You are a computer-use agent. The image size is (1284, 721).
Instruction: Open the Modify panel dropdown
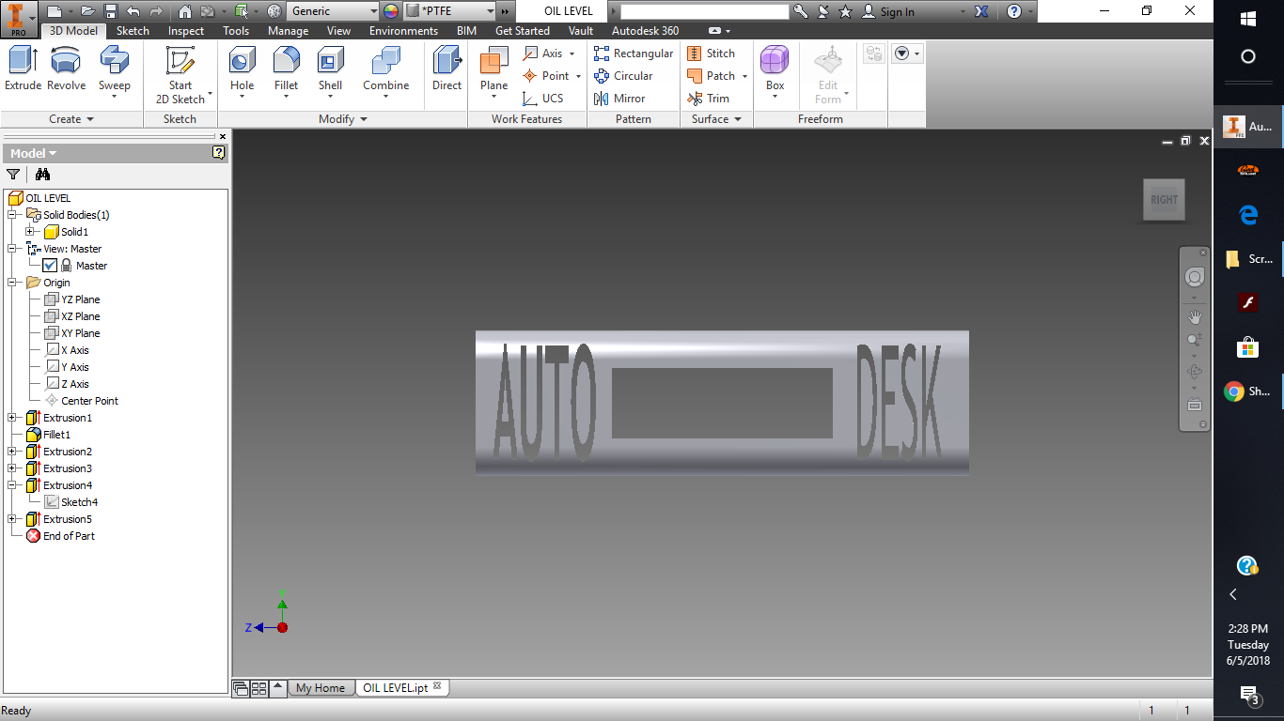click(343, 119)
